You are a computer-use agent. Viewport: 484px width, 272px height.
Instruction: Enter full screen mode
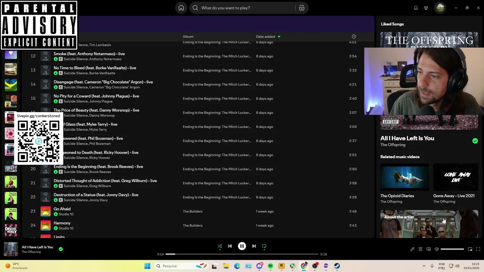(478, 249)
